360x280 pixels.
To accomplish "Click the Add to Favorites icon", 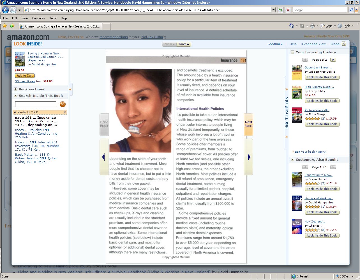I will [12, 26].
